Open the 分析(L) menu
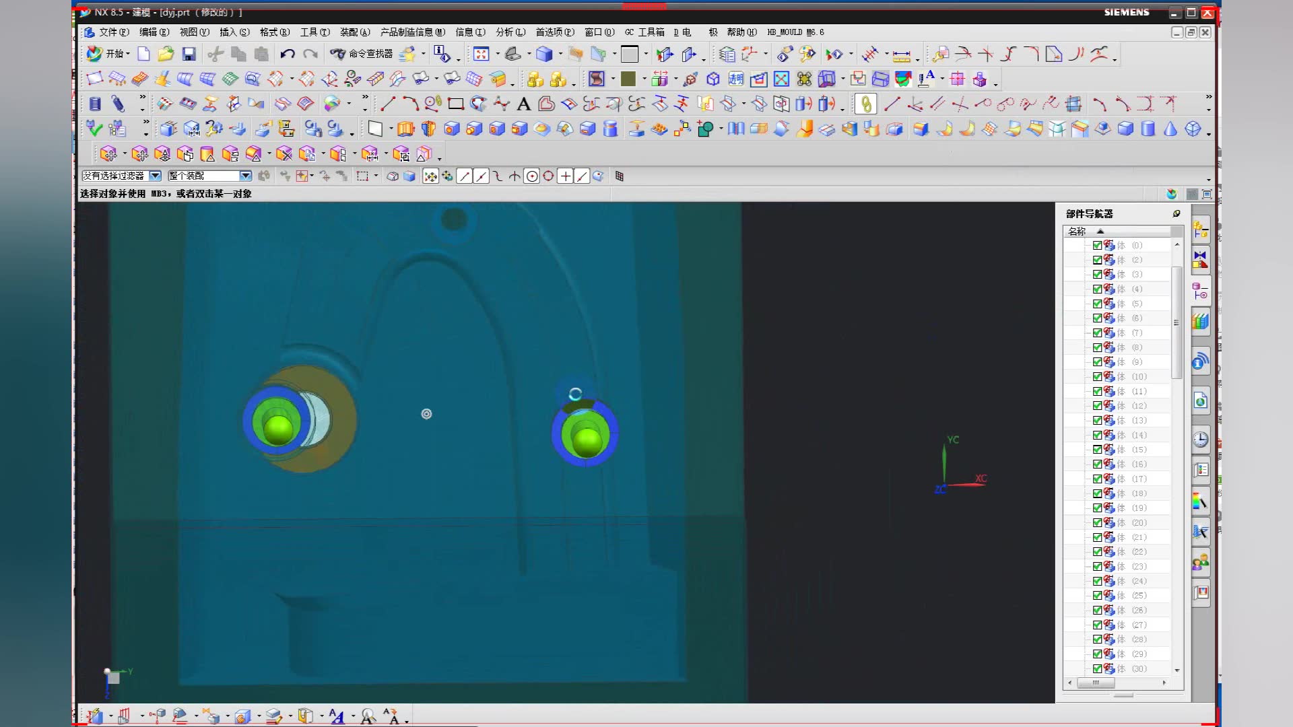 point(510,32)
